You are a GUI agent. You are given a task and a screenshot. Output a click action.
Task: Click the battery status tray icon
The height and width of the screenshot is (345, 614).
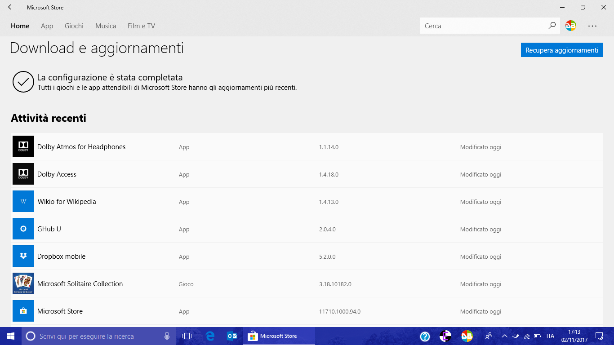click(537, 336)
